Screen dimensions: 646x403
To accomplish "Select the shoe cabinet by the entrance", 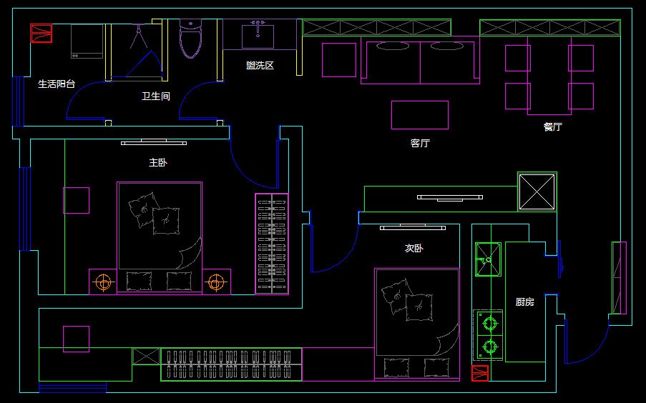I will (x=620, y=278).
